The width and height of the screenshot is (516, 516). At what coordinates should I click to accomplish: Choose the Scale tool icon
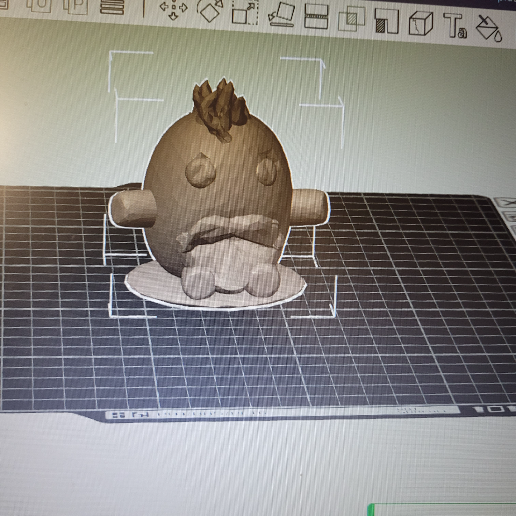coord(245,13)
